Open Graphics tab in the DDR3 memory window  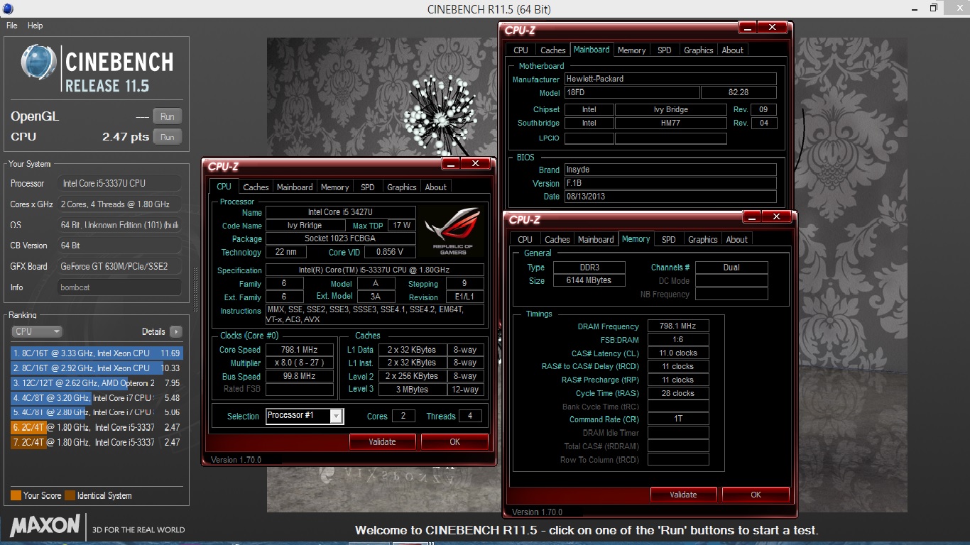(x=703, y=240)
